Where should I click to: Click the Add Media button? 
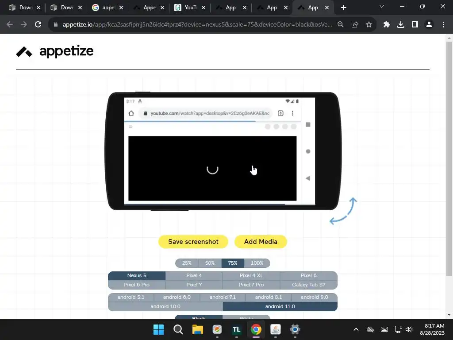[261, 242]
